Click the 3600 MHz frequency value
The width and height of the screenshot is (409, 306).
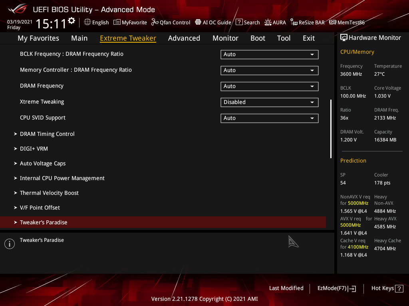351,74
